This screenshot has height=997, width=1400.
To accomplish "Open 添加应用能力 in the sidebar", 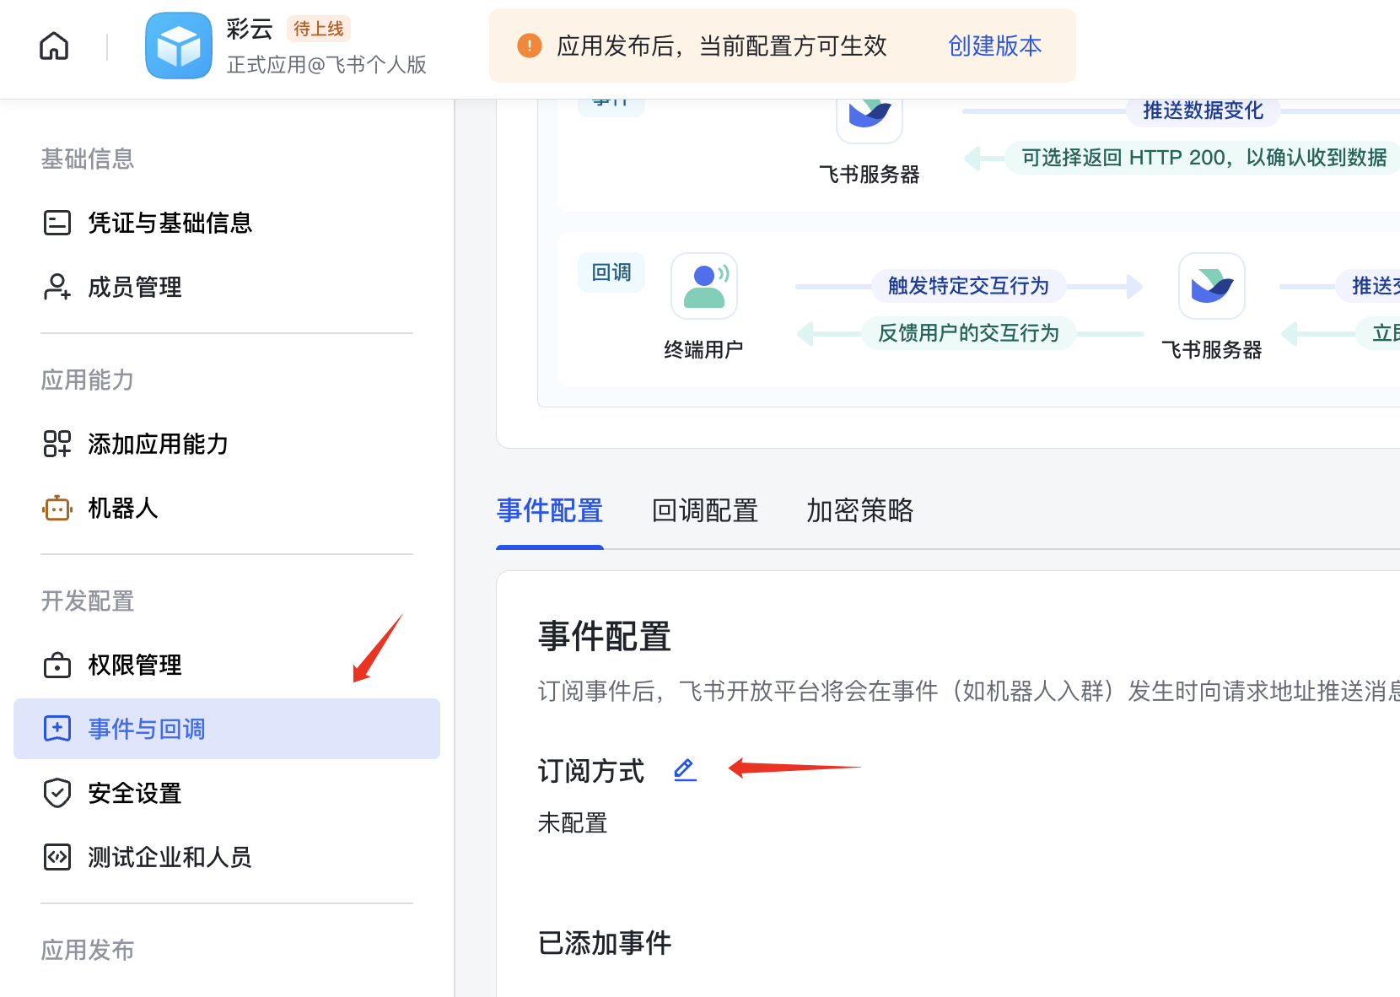I will tap(156, 444).
